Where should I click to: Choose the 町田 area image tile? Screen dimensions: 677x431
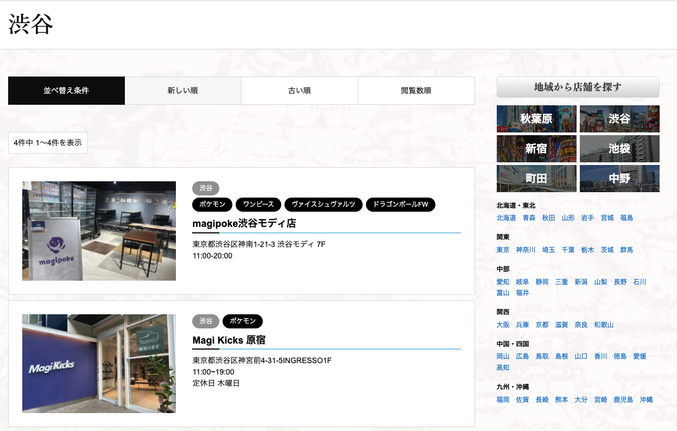536,179
